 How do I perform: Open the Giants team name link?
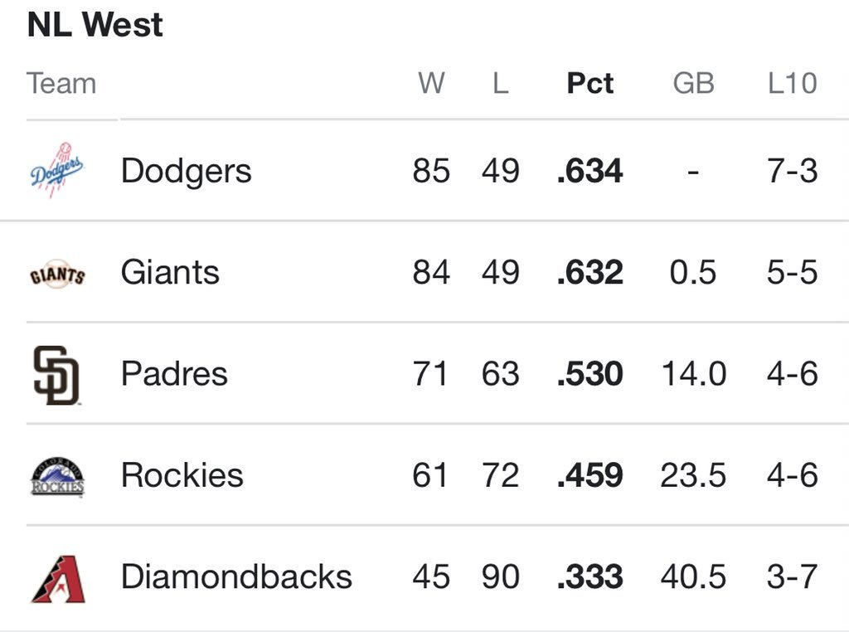pos(170,272)
